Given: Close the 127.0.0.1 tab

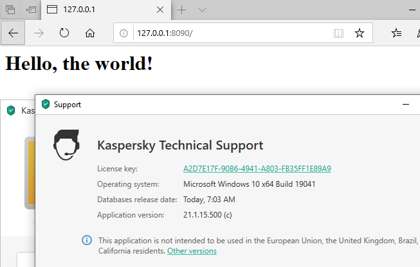Looking at the screenshot, I should pos(161,10).
